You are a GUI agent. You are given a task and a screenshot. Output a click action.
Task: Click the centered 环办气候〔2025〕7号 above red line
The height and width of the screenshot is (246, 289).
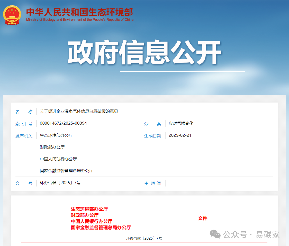[144, 238]
